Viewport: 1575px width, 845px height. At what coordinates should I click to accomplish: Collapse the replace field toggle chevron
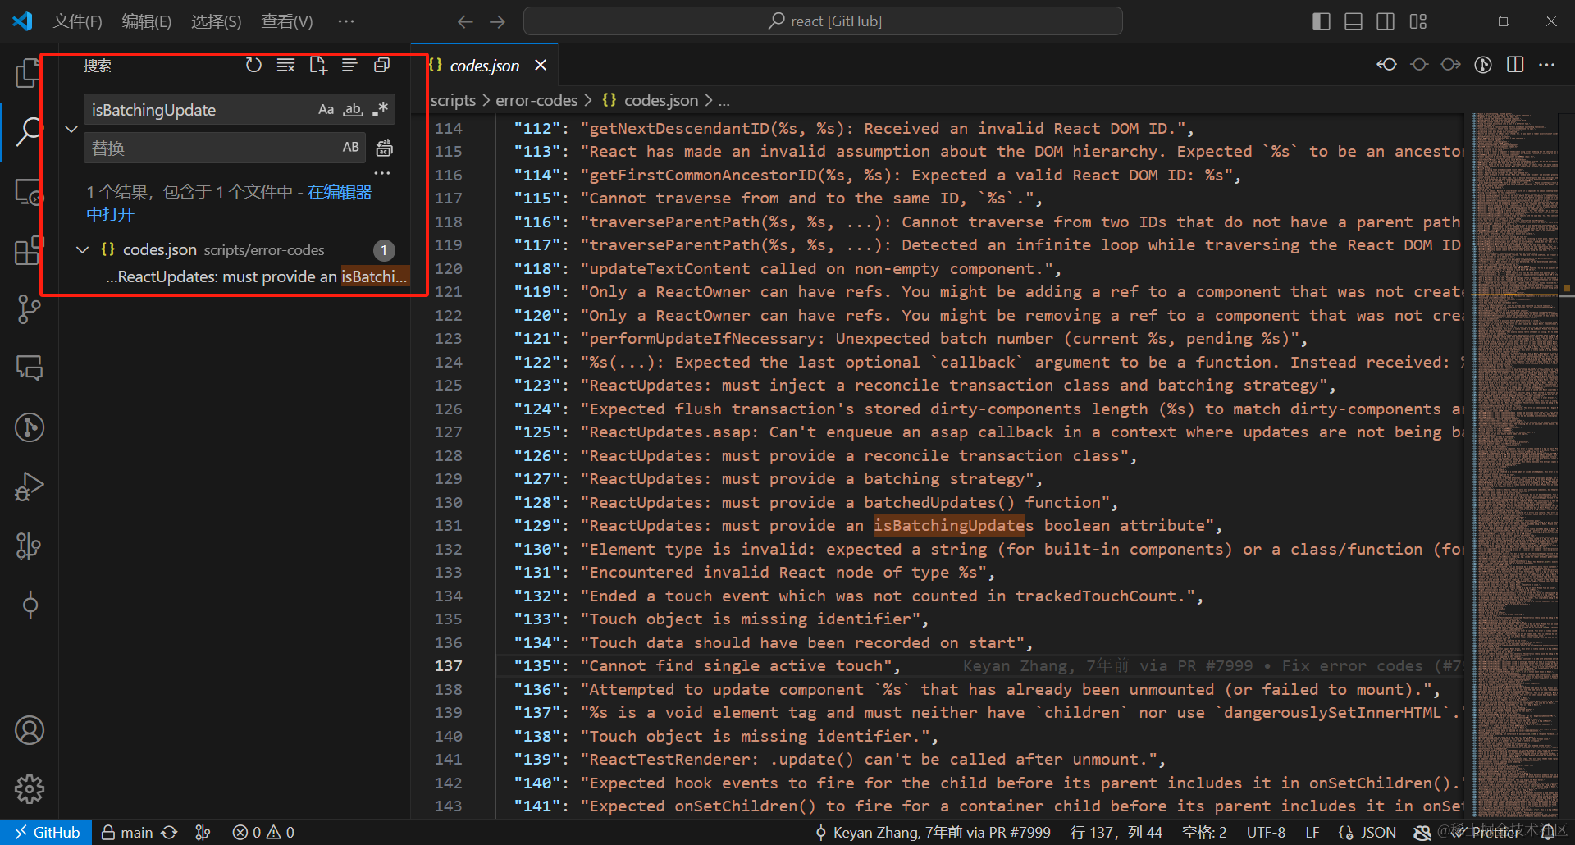click(71, 129)
